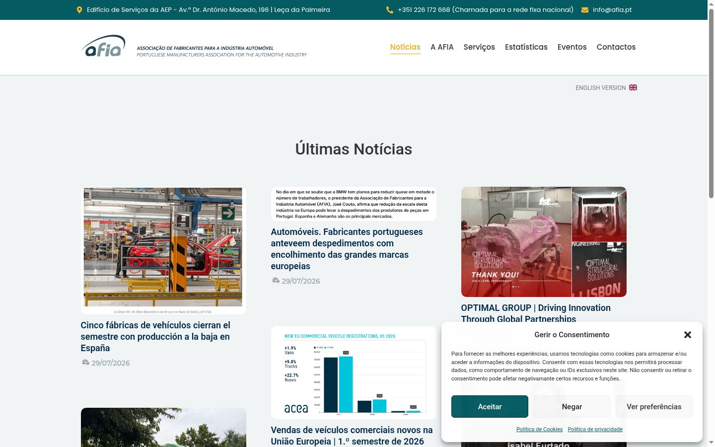Open the Eventos menu item
The height and width of the screenshot is (447, 715).
[572, 47]
